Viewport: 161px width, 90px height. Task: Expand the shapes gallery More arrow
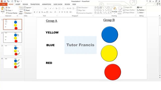tap(111, 12)
